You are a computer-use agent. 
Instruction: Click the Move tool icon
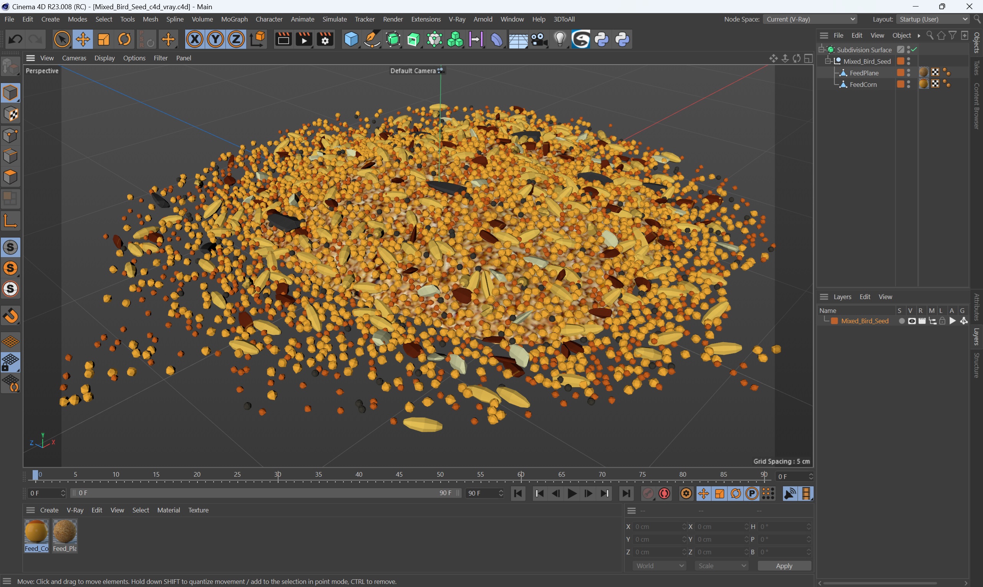[x=82, y=39]
